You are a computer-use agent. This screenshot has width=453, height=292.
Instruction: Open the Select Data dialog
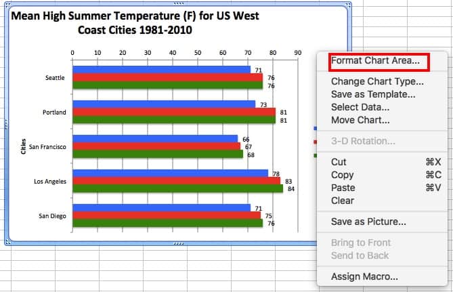(360, 107)
